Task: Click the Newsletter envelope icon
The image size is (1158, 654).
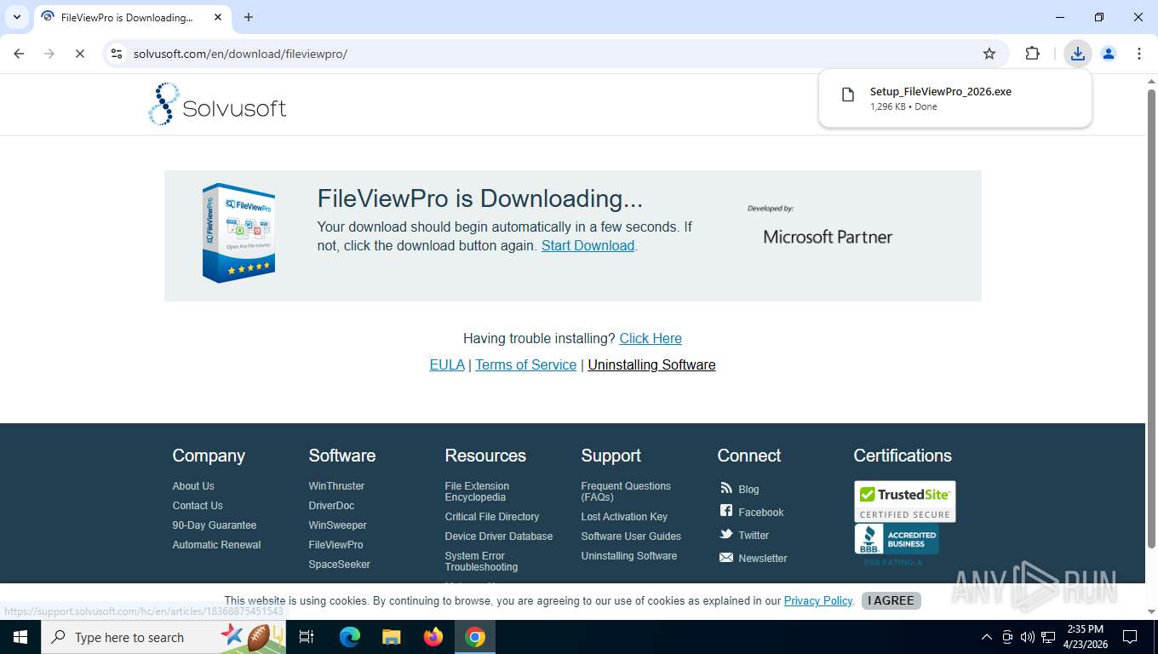Action: [x=726, y=558]
